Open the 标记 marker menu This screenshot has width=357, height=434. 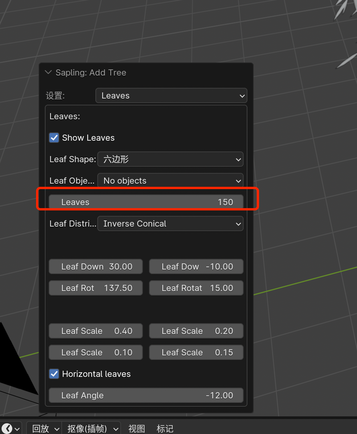click(165, 429)
